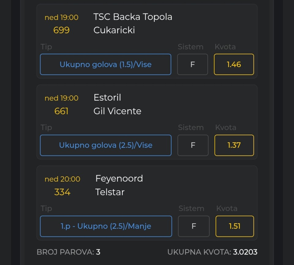The height and width of the screenshot is (265, 294).
Task: Select the Cukaricki team name
Action: coord(114,30)
